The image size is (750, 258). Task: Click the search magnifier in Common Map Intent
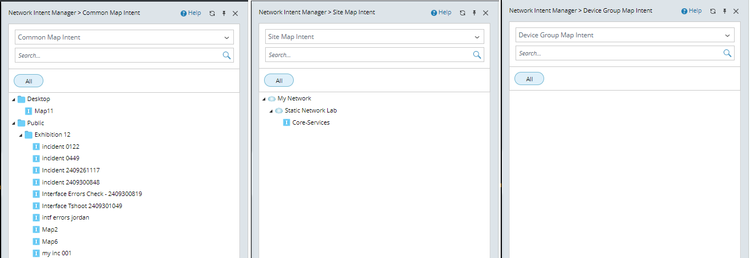[x=227, y=55]
